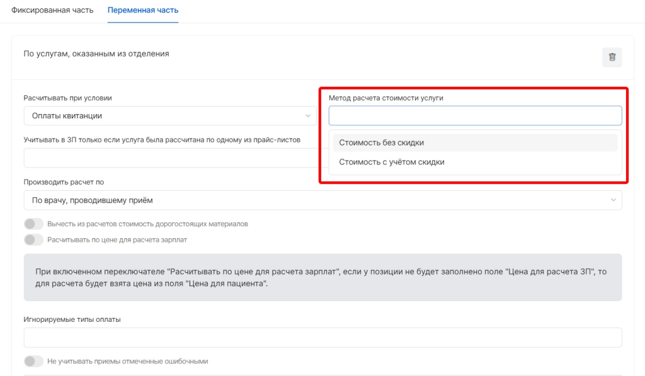Click the gray info box about "Цена для пациента"
Screen dimensions: 645x376
point(322,277)
